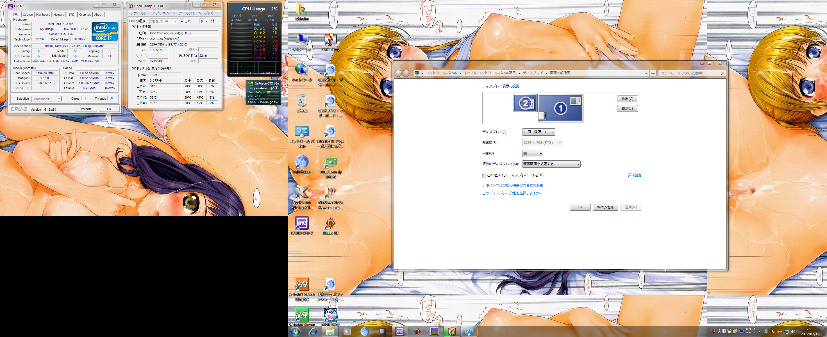The height and width of the screenshot is (337, 827).
Task: Open Internet Explorer from the taskbar
Action: (x=312, y=332)
